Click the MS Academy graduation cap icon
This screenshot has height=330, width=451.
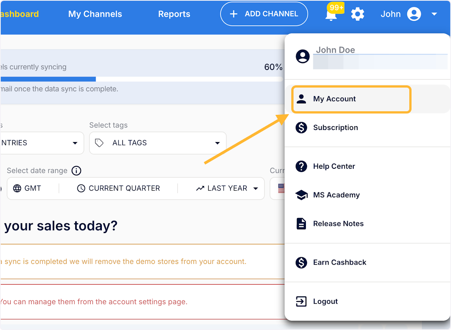click(x=301, y=195)
